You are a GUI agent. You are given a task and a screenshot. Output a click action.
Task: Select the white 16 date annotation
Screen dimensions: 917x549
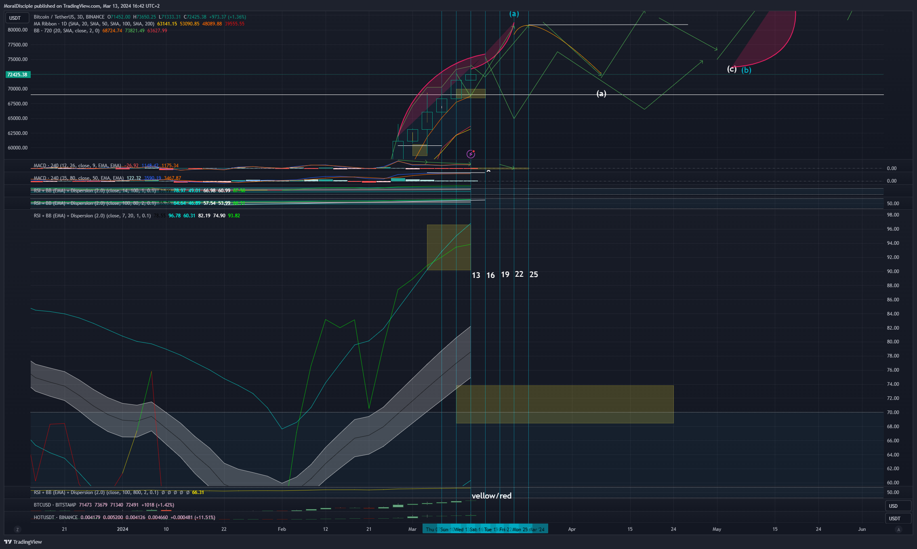tap(490, 275)
